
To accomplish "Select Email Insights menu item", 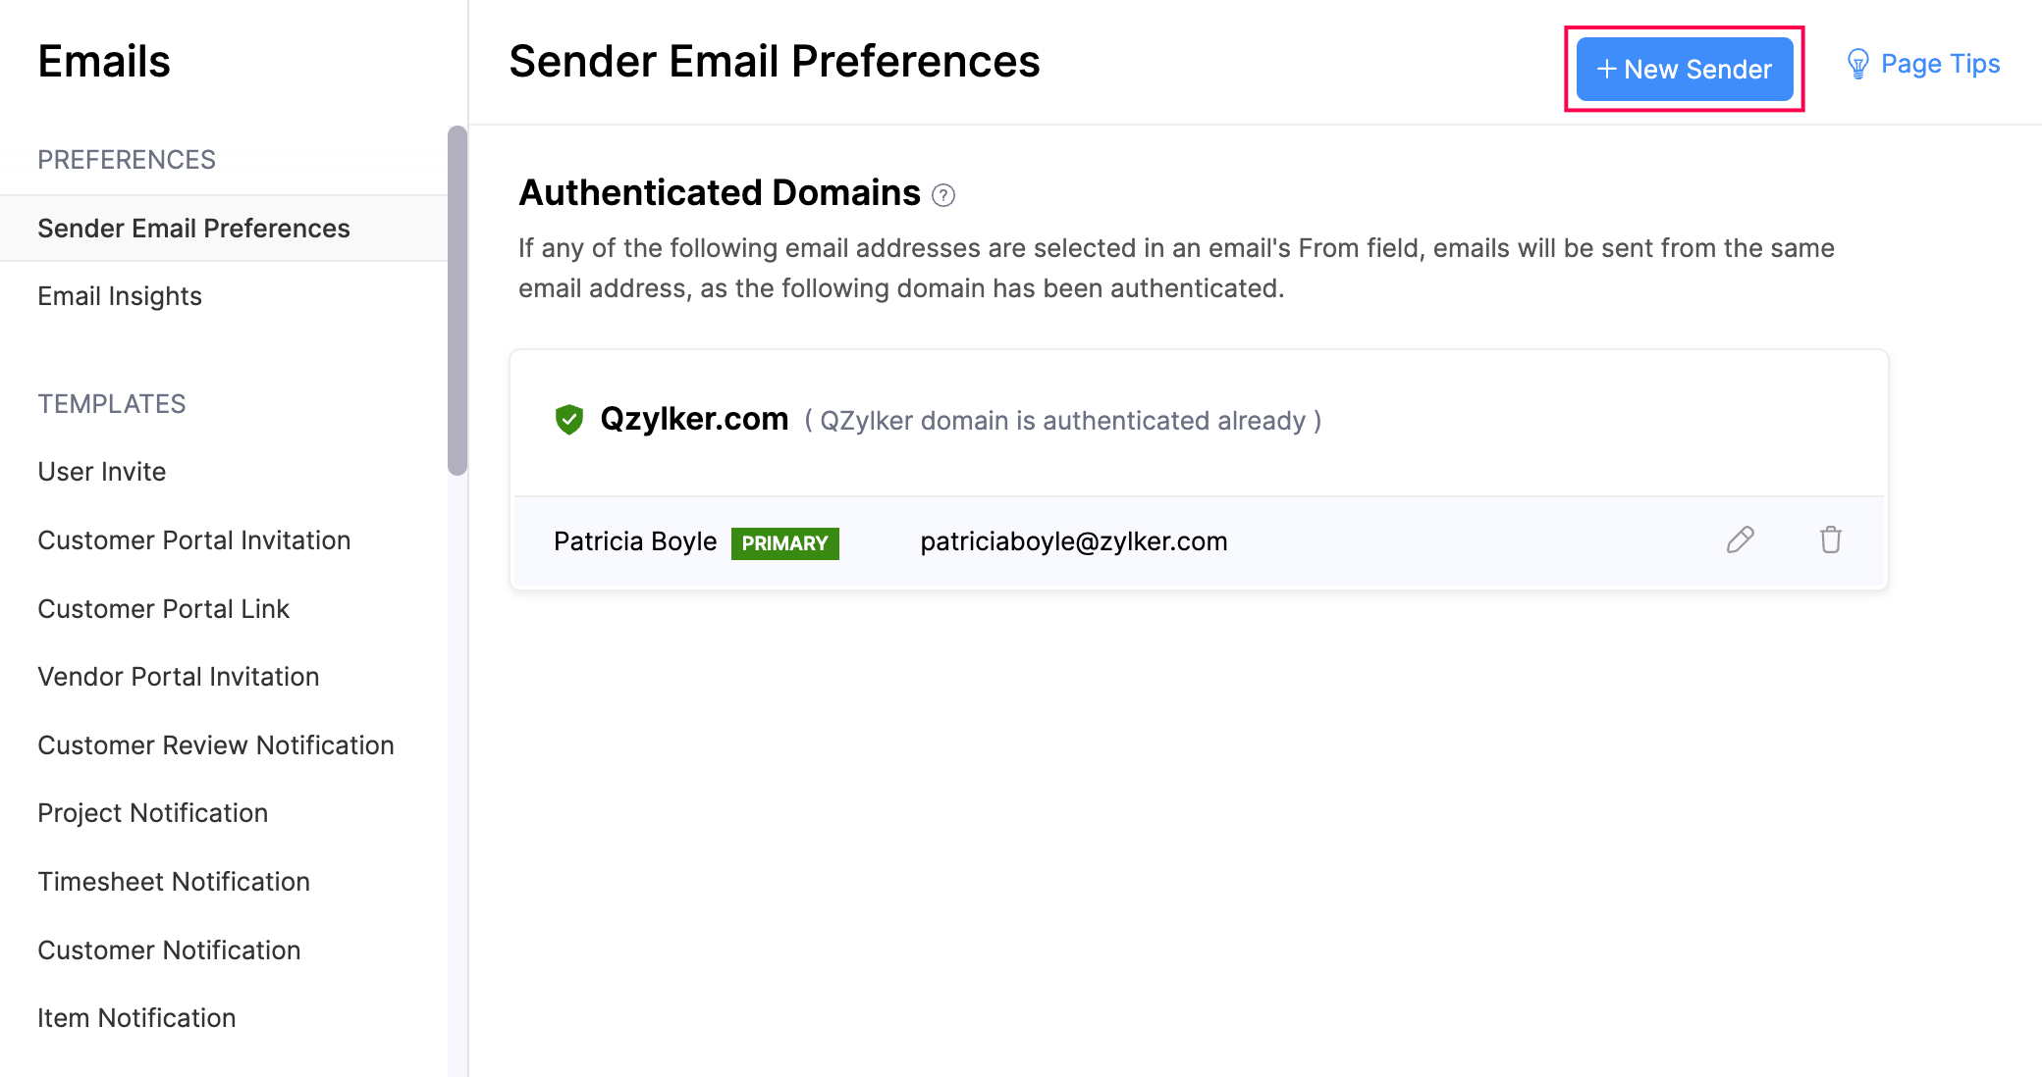I will [119, 295].
